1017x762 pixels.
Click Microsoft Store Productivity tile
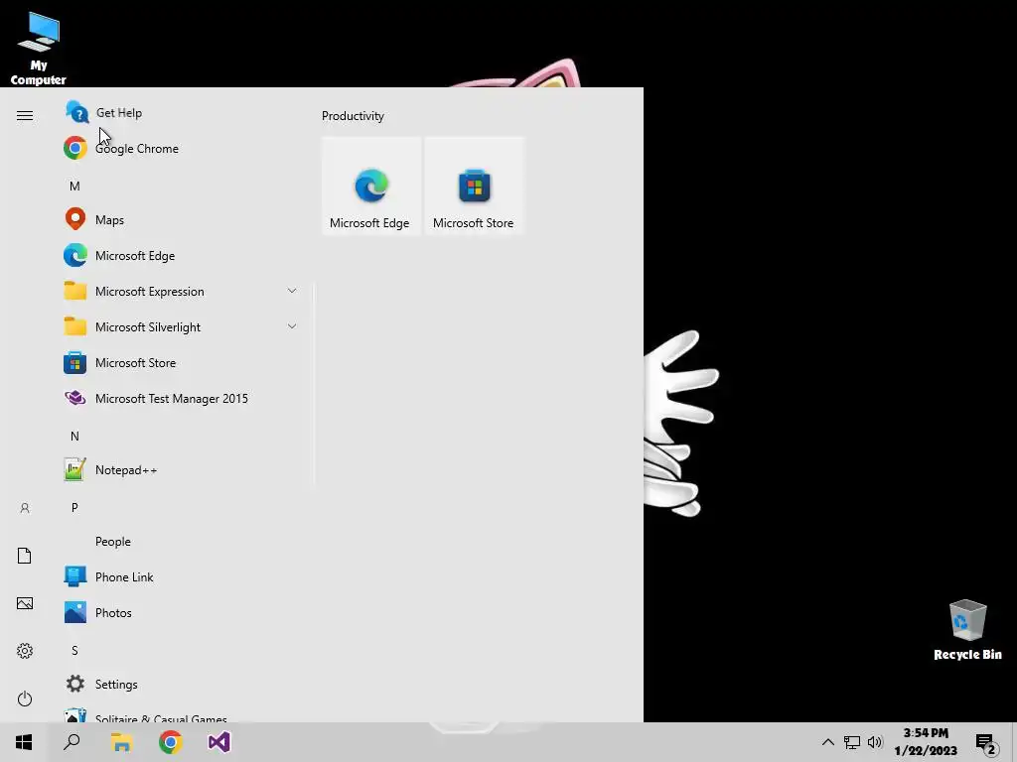pos(474,186)
